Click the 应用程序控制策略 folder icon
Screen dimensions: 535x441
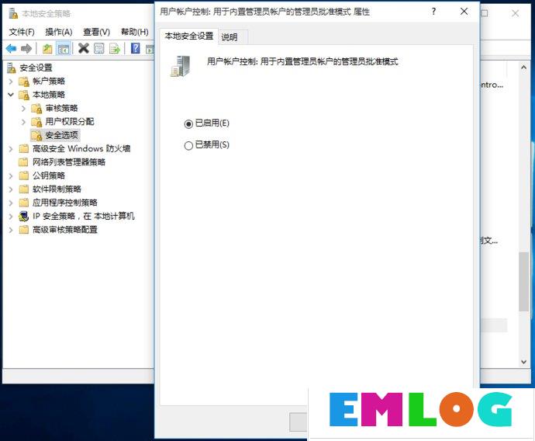[23, 203]
